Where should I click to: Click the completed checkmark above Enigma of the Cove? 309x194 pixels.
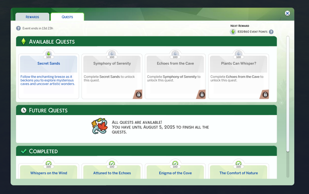[x=175, y=164]
